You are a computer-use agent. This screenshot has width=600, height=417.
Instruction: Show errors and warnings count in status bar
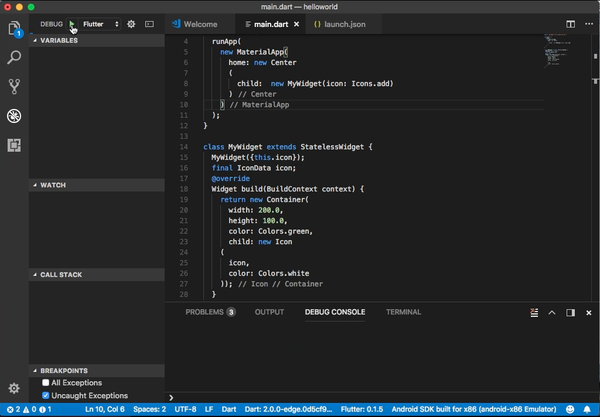click(x=29, y=409)
